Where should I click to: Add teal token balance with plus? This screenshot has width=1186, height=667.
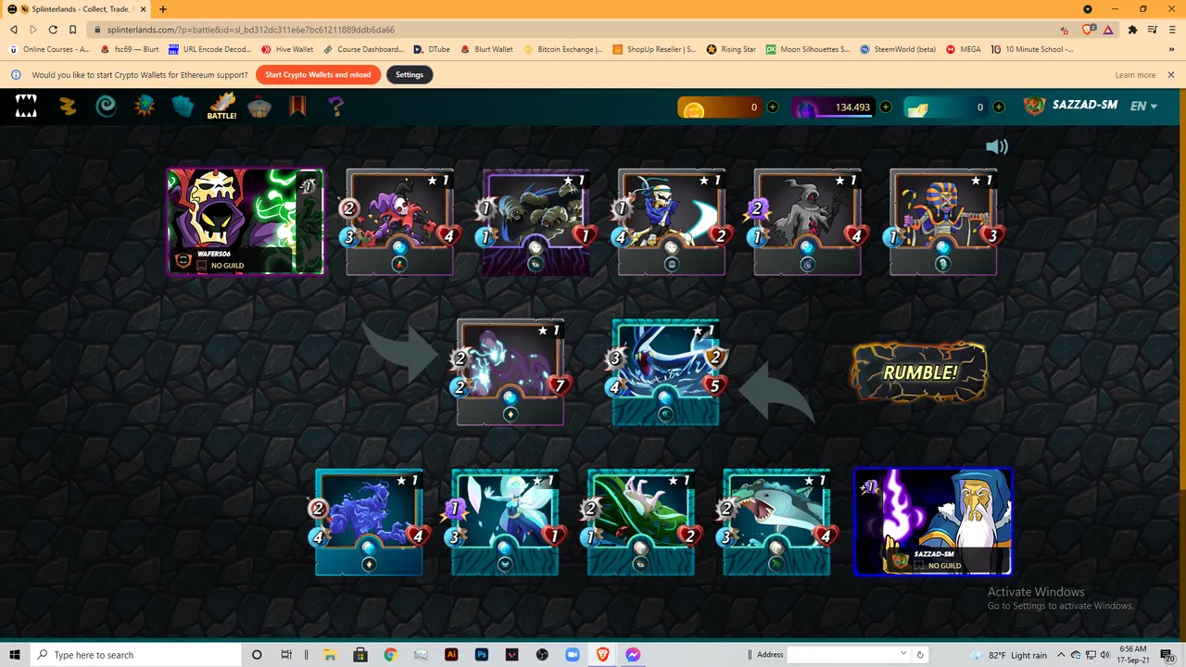click(x=999, y=107)
